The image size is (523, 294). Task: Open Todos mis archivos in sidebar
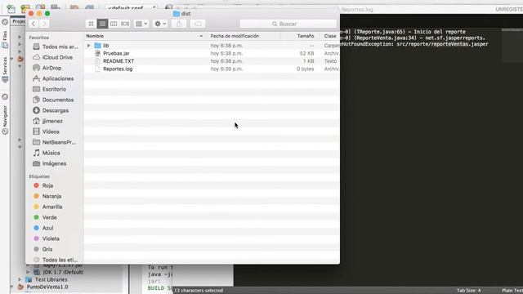(x=55, y=47)
